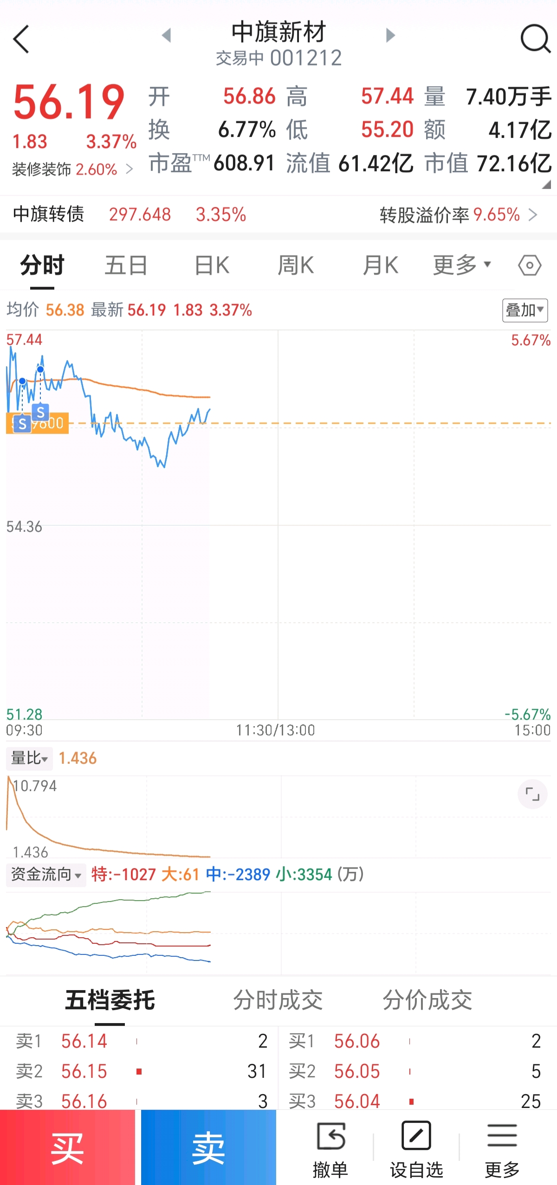Open the 资金流向 indicator dropdown
Viewport: 557px width, 1185px height.
46,875
